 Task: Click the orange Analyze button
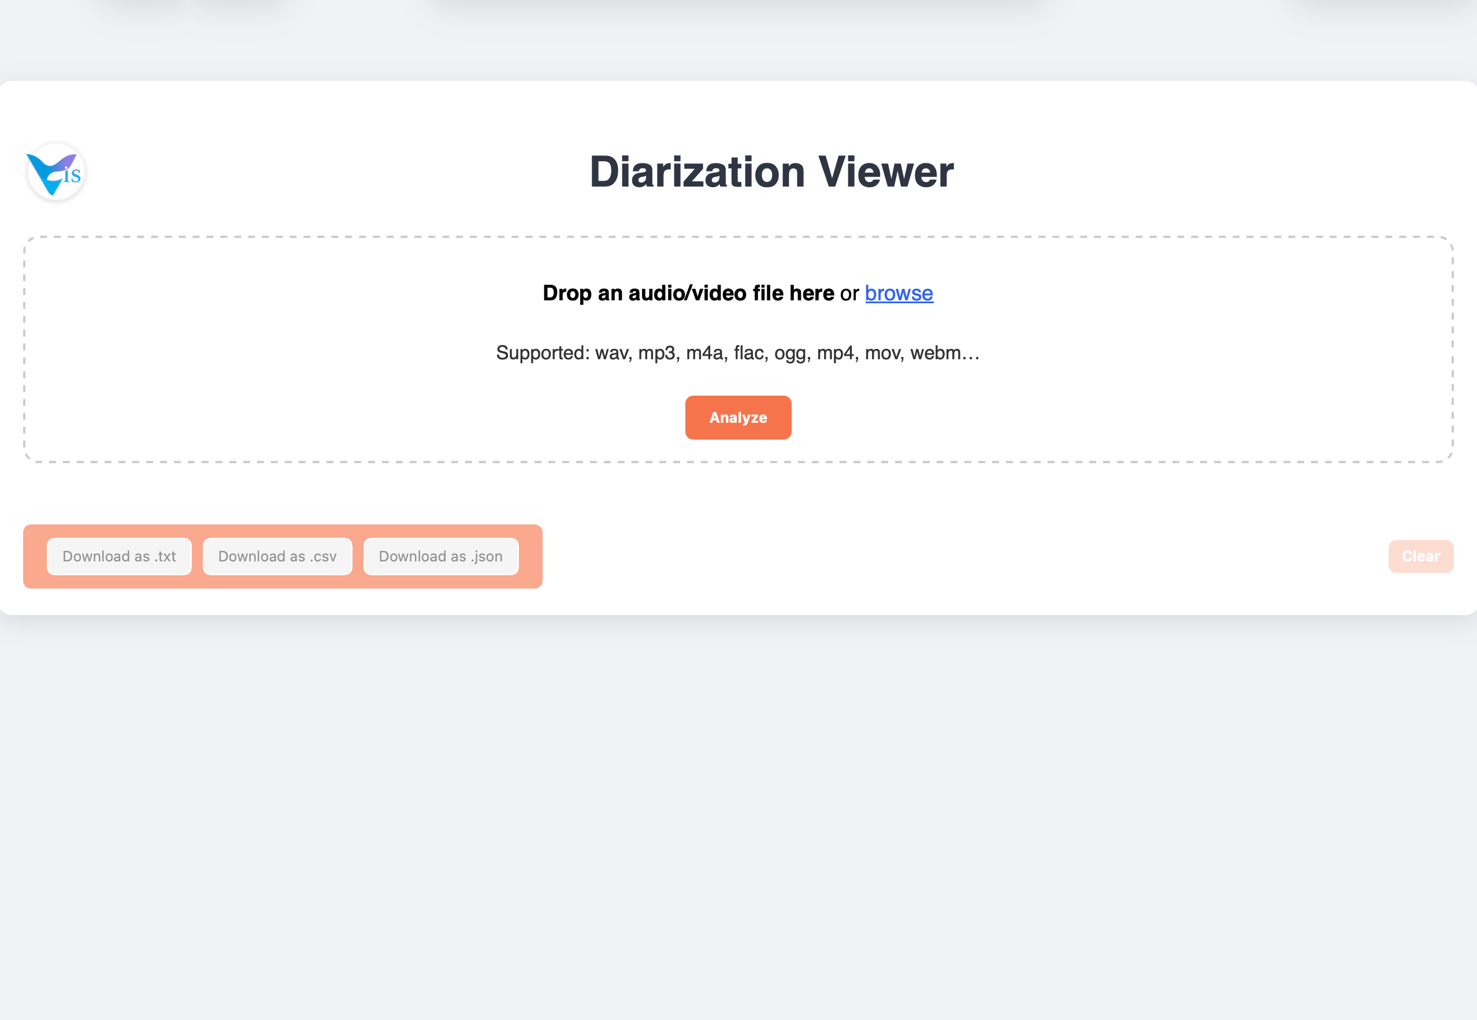[738, 418]
